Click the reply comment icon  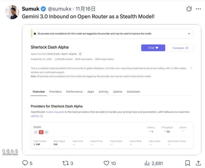pyautogui.click(x=25, y=163)
